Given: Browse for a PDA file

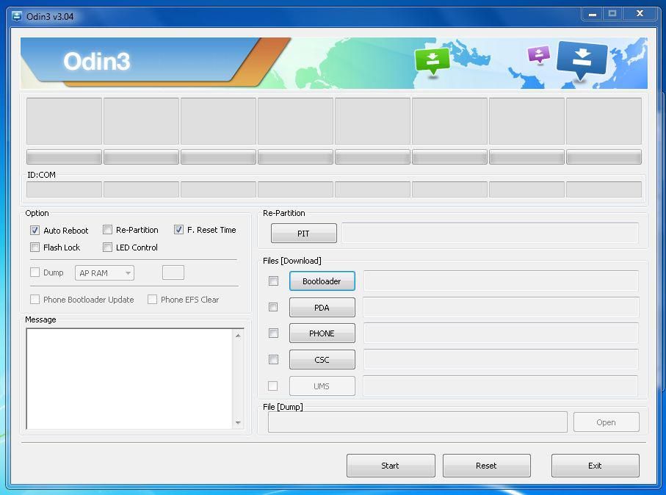Looking at the screenshot, I should [322, 307].
